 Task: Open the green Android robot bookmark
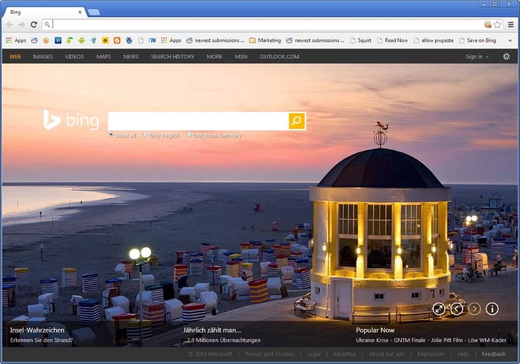[x=82, y=41]
